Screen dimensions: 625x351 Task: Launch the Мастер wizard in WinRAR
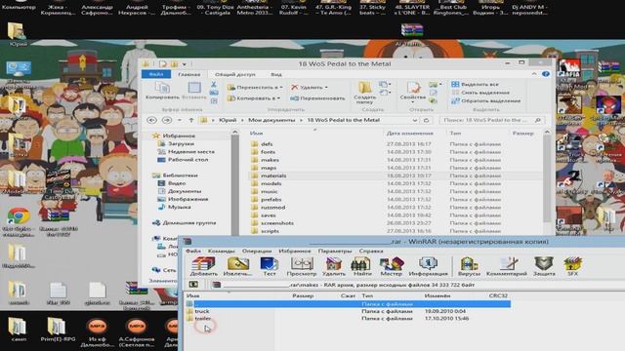click(391, 266)
